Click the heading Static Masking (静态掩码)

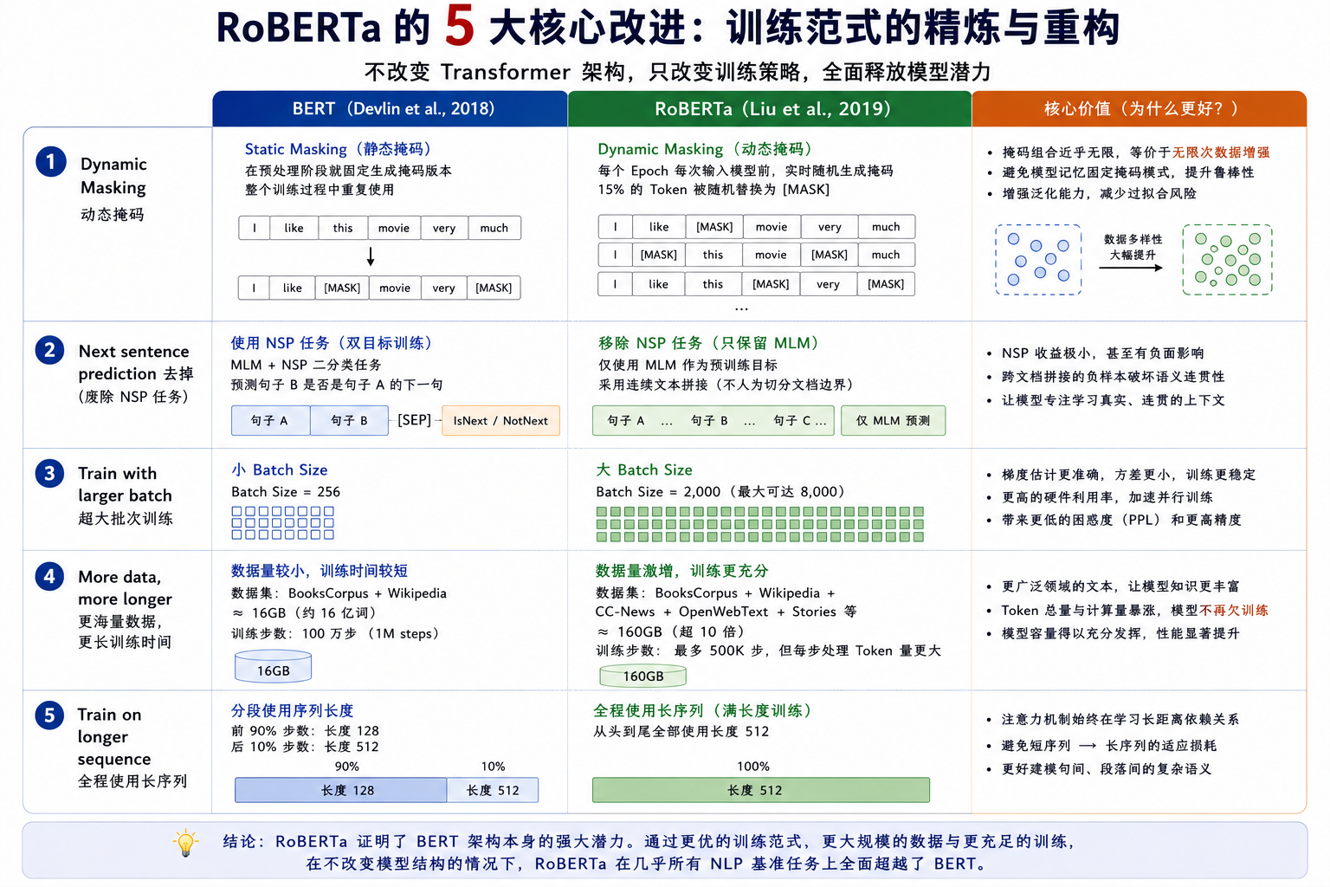(x=339, y=149)
